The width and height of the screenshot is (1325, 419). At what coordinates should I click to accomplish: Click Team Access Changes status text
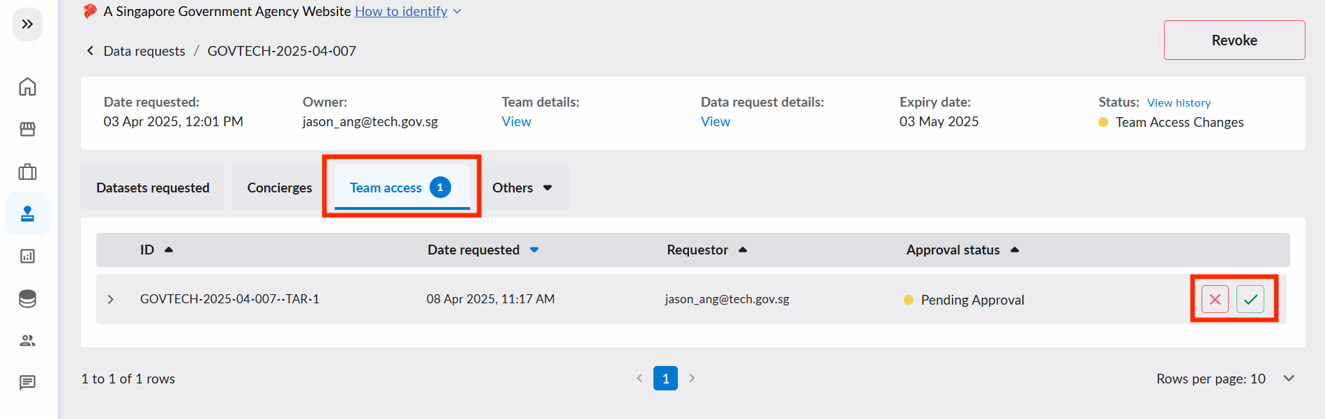(1179, 122)
